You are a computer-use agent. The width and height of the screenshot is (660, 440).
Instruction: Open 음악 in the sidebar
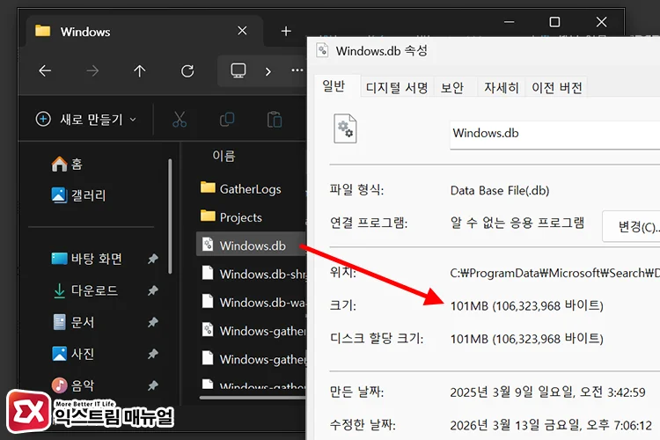pyautogui.click(x=73, y=385)
